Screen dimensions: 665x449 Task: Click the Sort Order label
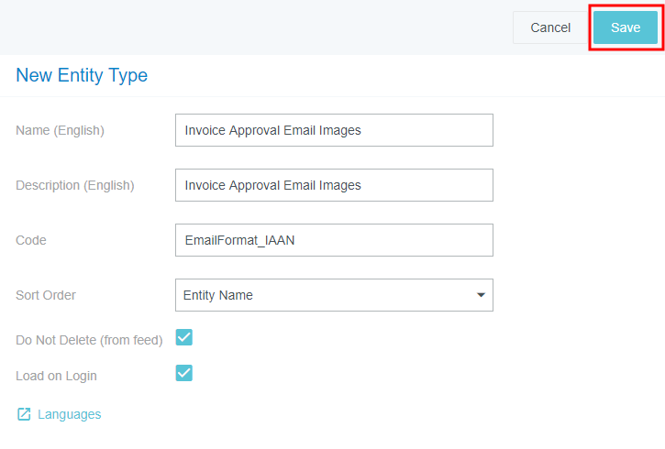[x=46, y=295]
